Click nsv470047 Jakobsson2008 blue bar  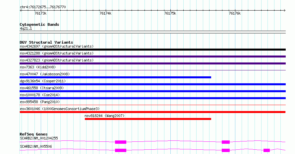[x=115, y=77]
